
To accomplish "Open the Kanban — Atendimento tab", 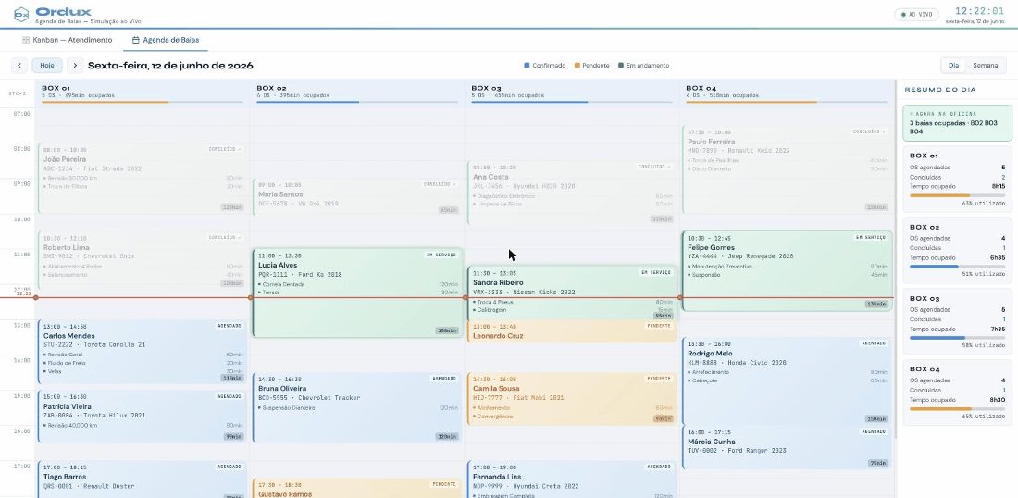I will coord(67,40).
